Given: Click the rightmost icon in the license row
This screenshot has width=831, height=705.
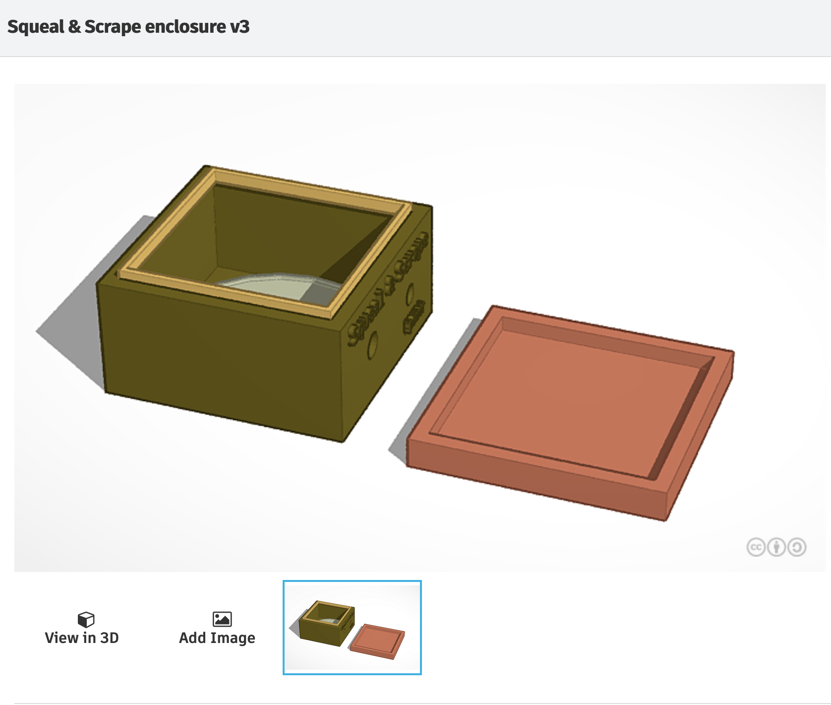Looking at the screenshot, I should click(x=797, y=547).
